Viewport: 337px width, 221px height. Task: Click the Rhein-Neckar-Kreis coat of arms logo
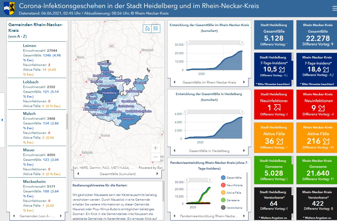(x=9, y=8)
